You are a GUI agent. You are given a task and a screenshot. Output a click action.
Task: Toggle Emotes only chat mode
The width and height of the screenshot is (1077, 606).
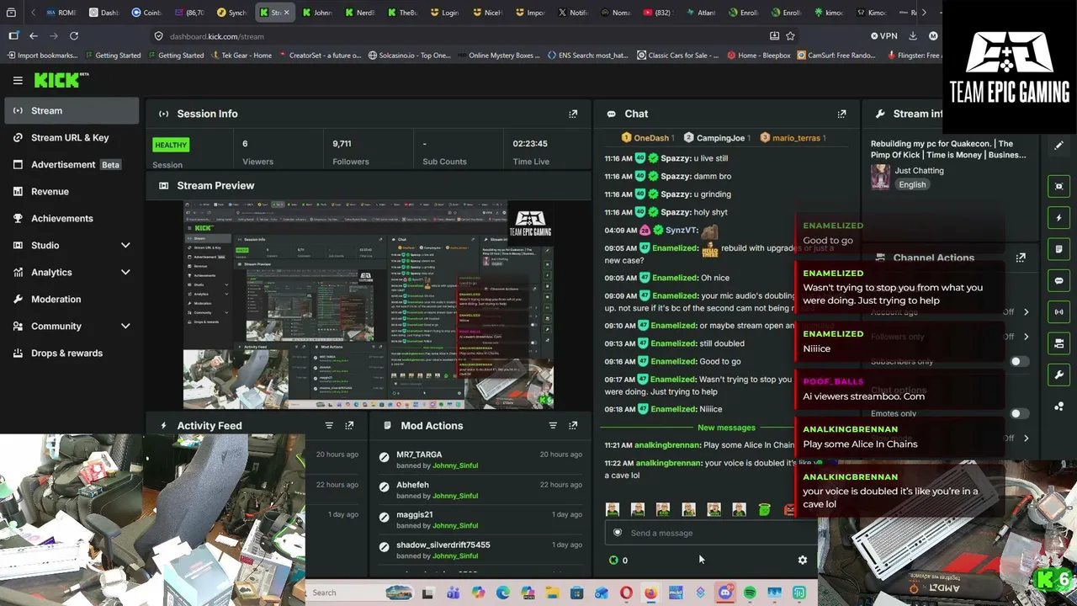[x=1019, y=413]
